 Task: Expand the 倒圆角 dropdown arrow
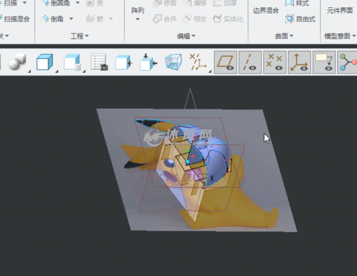[77, 3]
